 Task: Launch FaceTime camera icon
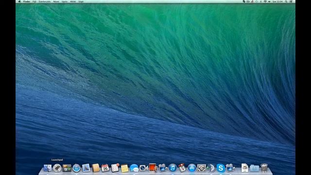point(143,168)
